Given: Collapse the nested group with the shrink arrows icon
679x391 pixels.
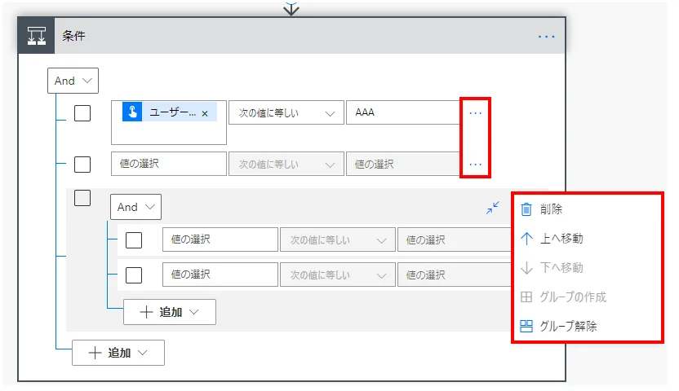Looking at the screenshot, I should pyautogui.click(x=492, y=208).
